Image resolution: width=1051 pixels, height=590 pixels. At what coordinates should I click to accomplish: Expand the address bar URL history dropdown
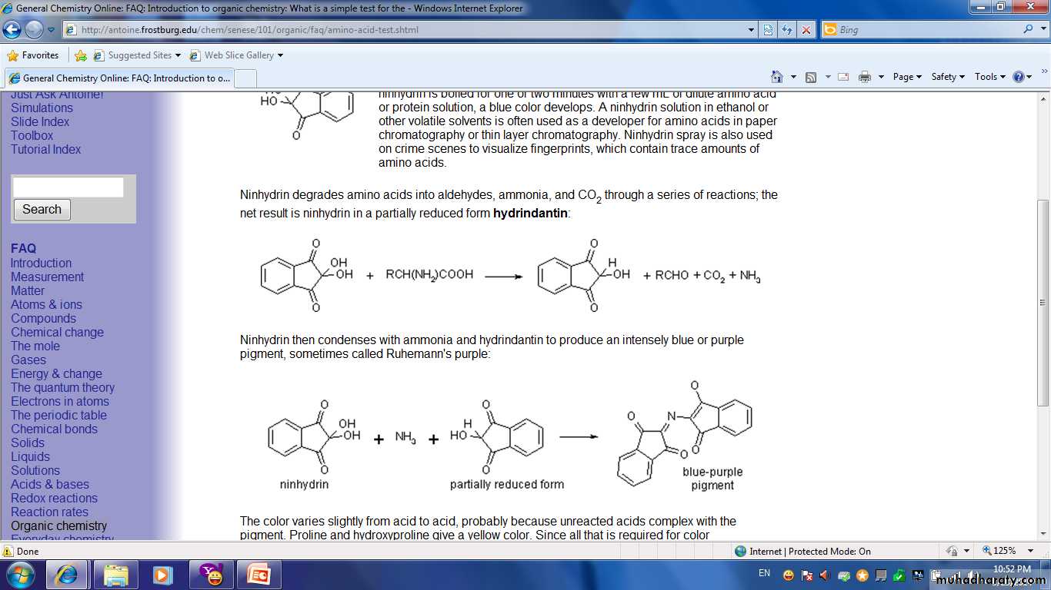752,30
